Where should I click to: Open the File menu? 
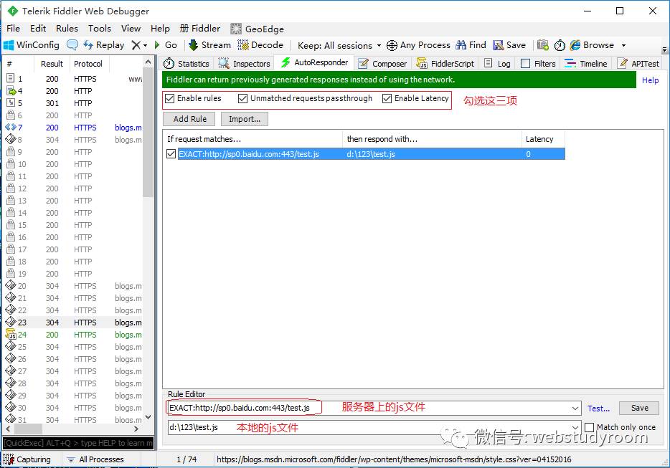tap(13, 28)
